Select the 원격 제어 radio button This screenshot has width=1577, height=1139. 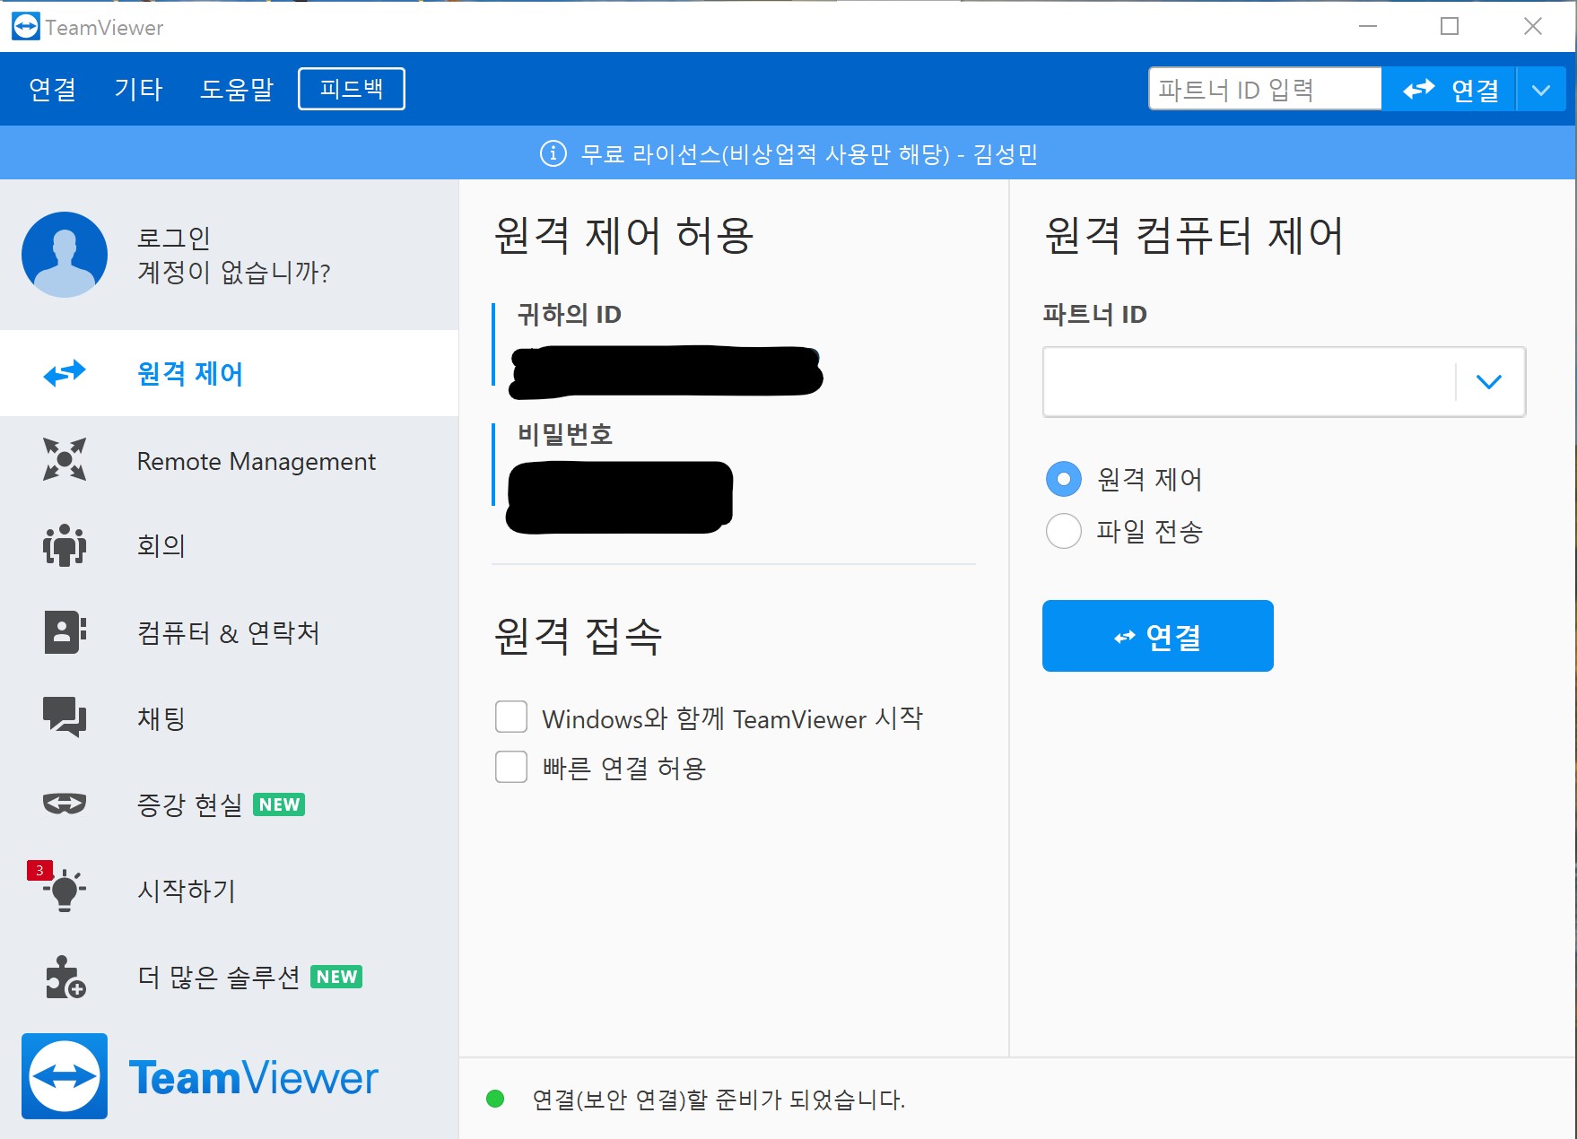1064,479
